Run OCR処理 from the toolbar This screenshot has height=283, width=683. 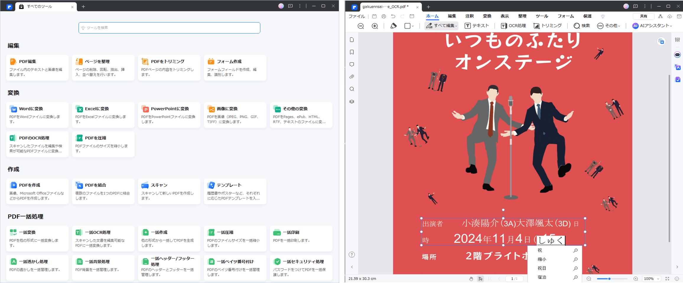tap(513, 26)
